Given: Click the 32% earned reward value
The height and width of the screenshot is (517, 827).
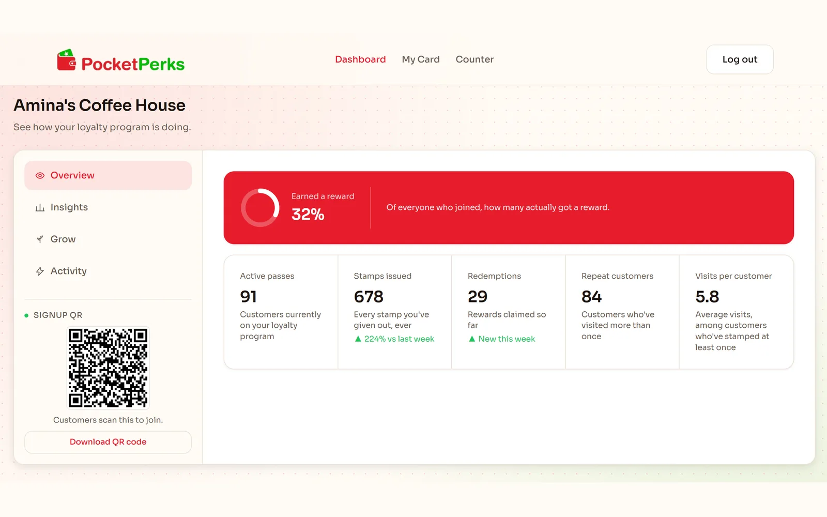Looking at the screenshot, I should tap(308, 215).
